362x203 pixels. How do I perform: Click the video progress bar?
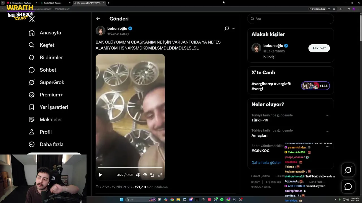[x=130, y=167]
